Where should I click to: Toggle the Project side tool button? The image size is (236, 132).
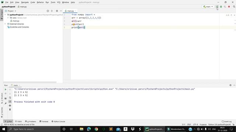2,15
